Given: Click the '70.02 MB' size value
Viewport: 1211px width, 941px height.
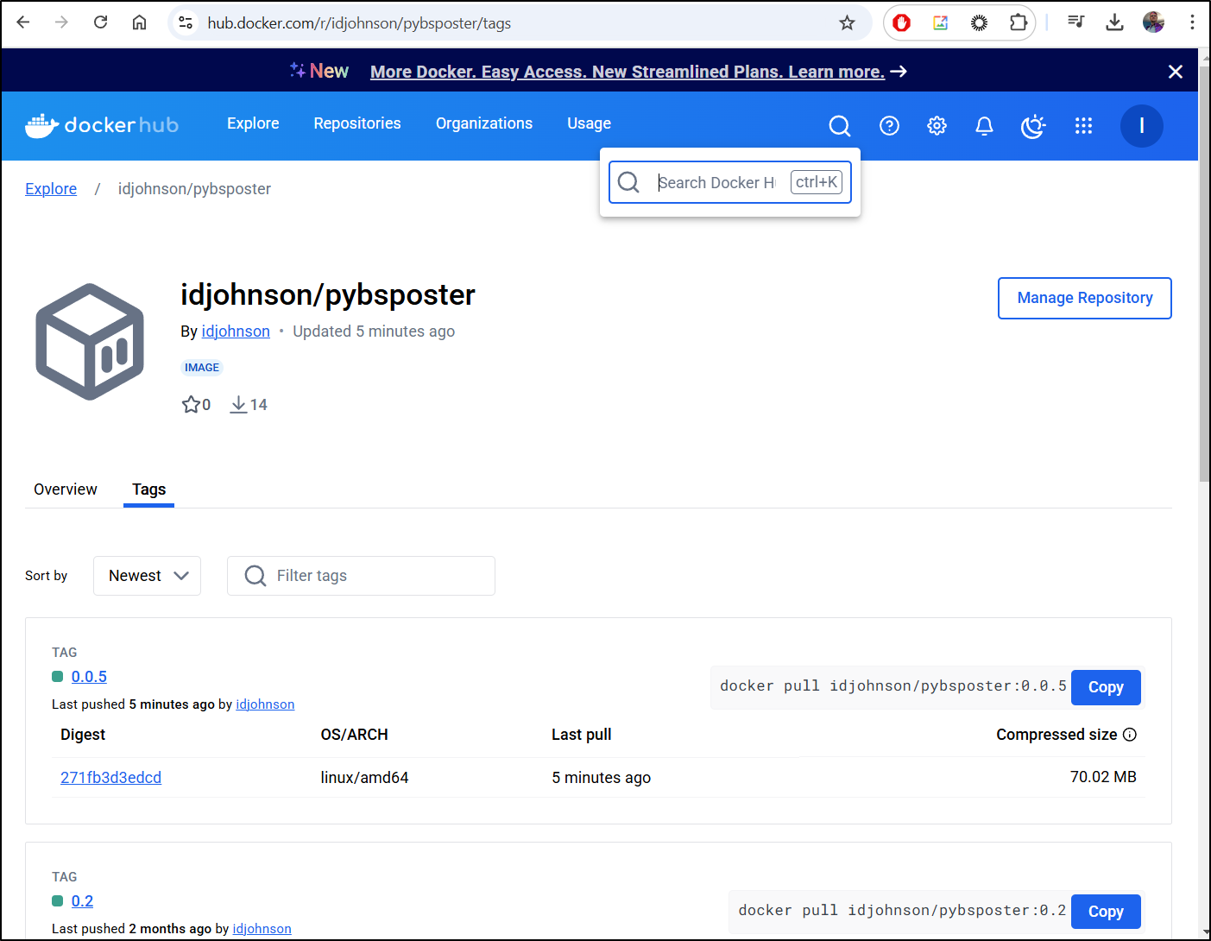Looking at the screenshot, I should click(x=1103, y=777).
